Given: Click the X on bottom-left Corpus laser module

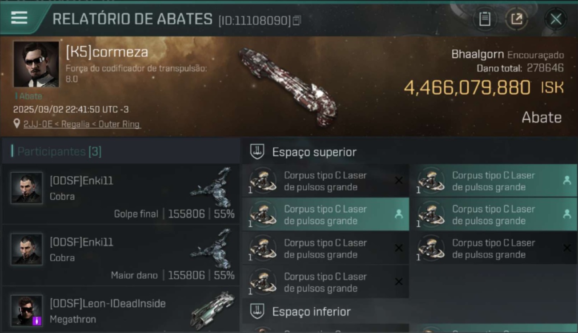Looking at the screenshot, I should (399, 282).
